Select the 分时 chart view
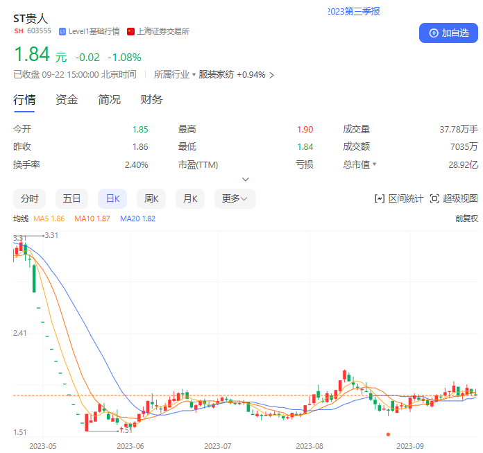Image resolution: width=483 pixels, height=453 pixels. pos(30,198)
